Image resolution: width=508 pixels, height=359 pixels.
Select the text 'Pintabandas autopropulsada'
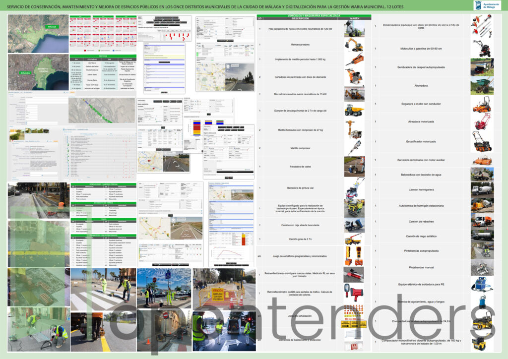421,251
